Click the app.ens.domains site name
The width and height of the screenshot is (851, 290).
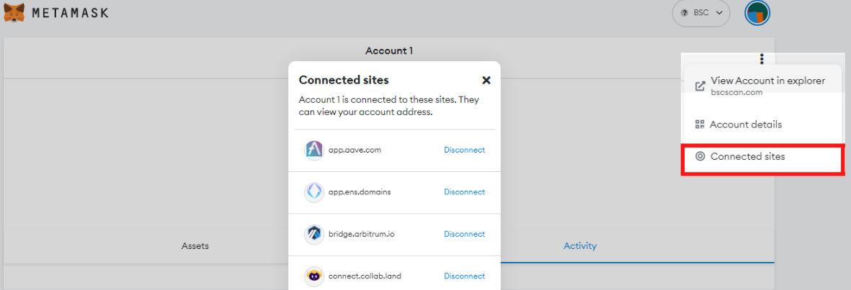(360, 192)
